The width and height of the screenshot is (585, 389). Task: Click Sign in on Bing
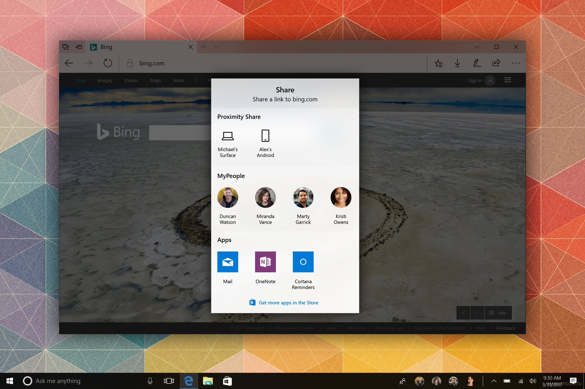475,80
